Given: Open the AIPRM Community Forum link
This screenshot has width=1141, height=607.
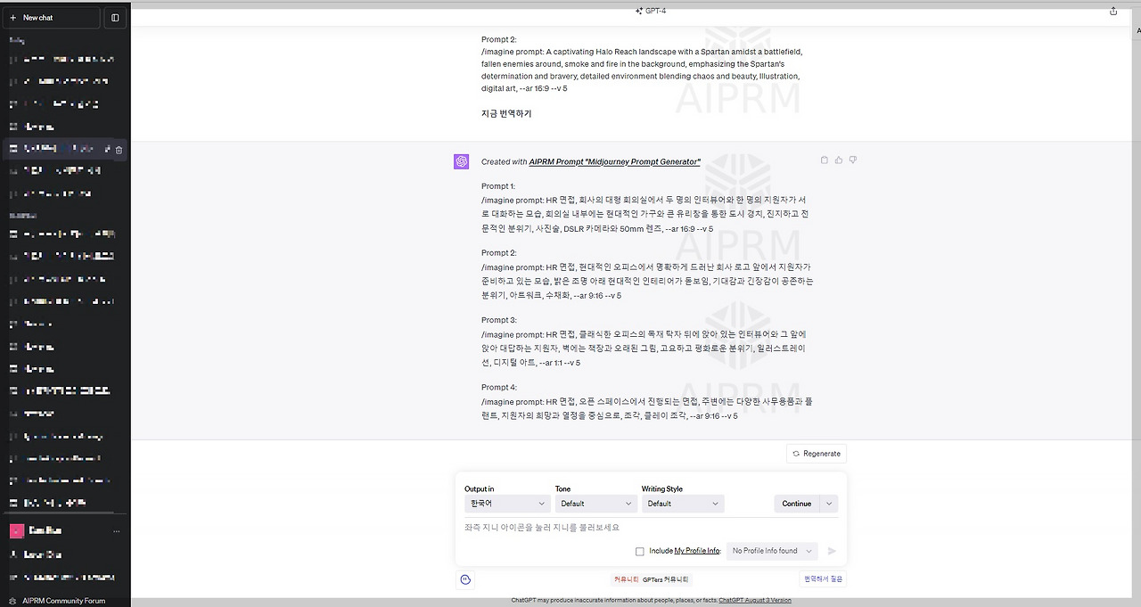Looking at the screenshot, I should pyautogui.click(x=63, y=601).
